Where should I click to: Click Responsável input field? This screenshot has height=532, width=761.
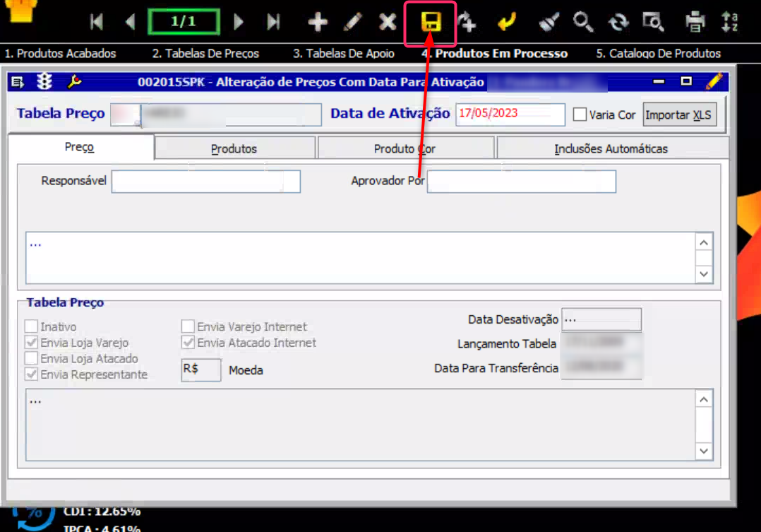pyautogui.click(x=206, y=182)
